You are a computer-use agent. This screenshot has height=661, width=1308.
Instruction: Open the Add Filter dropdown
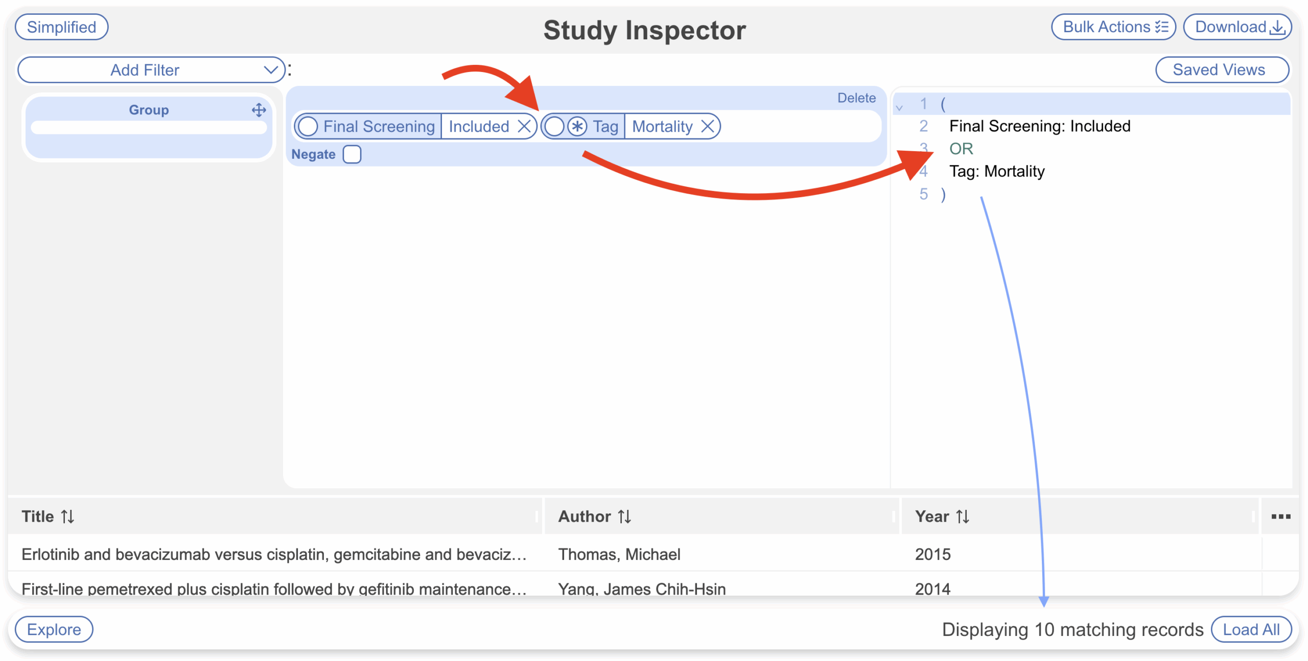[x=151, y=70]
